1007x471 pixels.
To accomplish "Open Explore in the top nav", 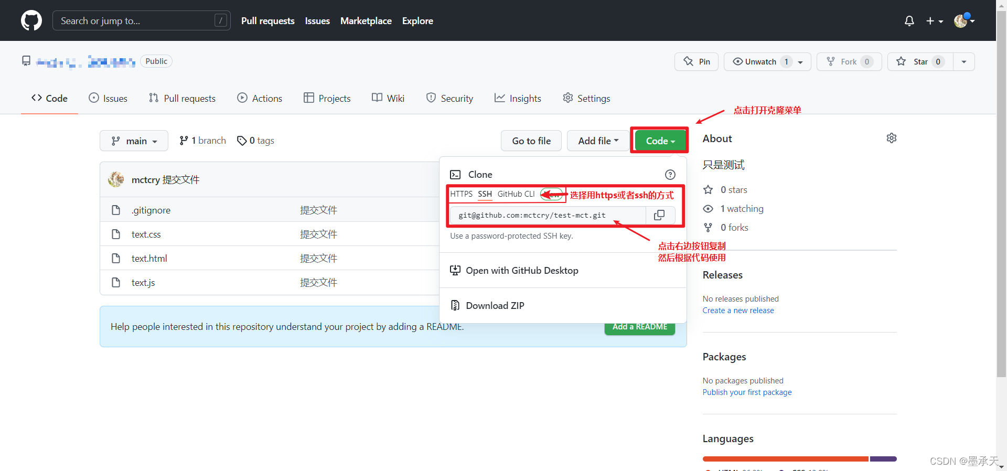I will point(417,21).
